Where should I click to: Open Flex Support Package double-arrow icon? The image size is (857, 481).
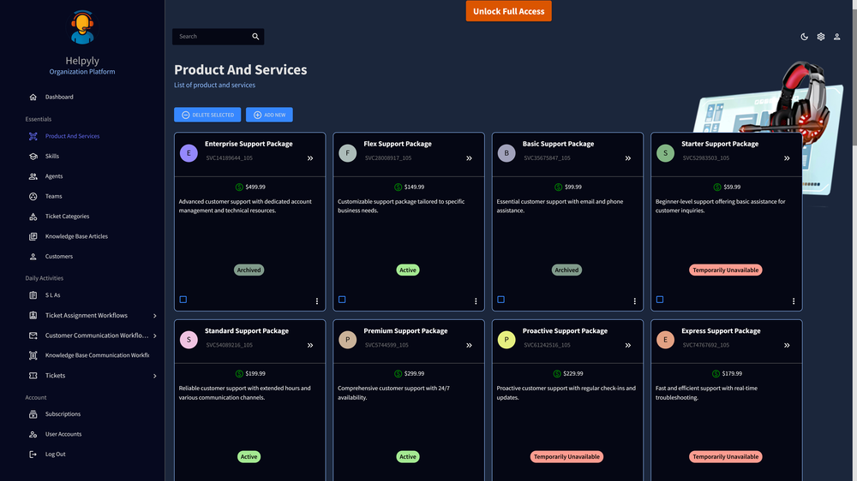pyautogui.click(x=469, y=158)
